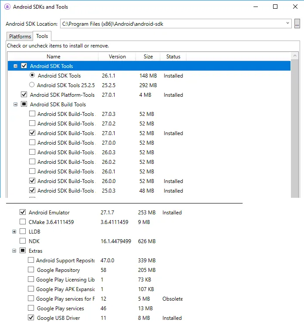
Task: Click the NDK version 16.1.4479499
Action: click(116, 241)
